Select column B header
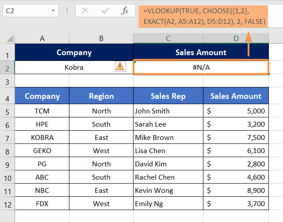The height and width of the screenshot is (222, 283). click(101, 38)
